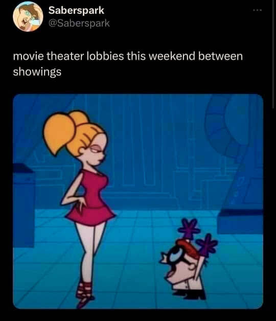This screenshot has height=321, width=276.
Task: Click the word "showings" in the tweet
Action: coord(37,72)
